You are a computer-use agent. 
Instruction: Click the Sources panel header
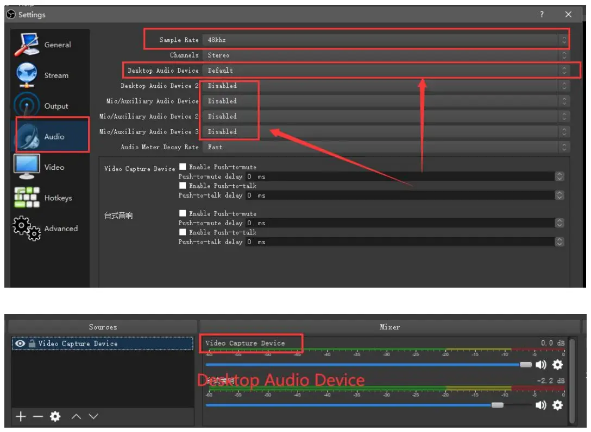pos(103,327)
